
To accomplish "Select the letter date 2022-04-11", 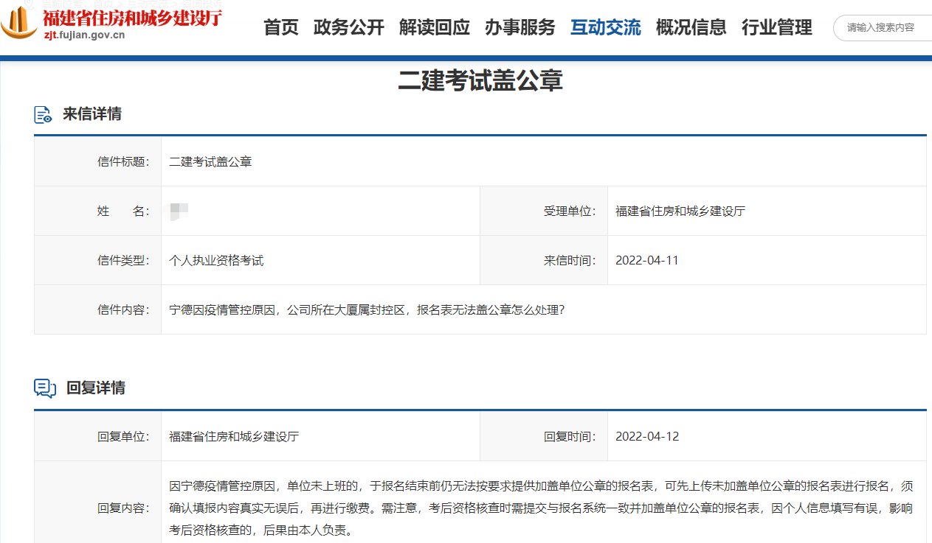I will click(x=647, y=259).
